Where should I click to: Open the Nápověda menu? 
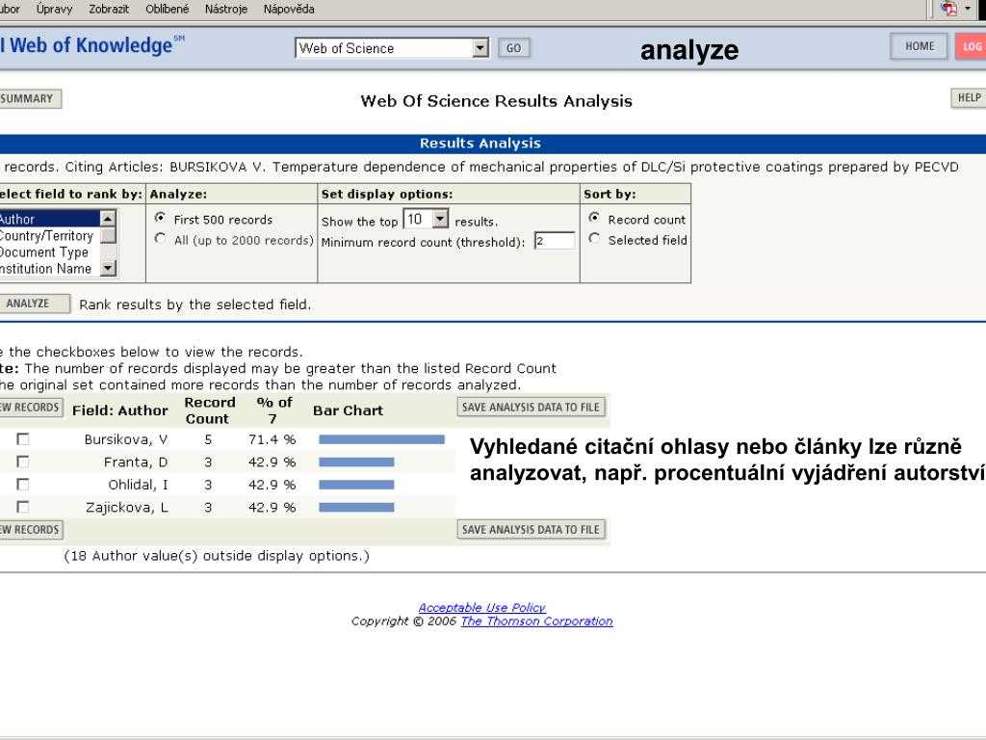pos(289,9)
